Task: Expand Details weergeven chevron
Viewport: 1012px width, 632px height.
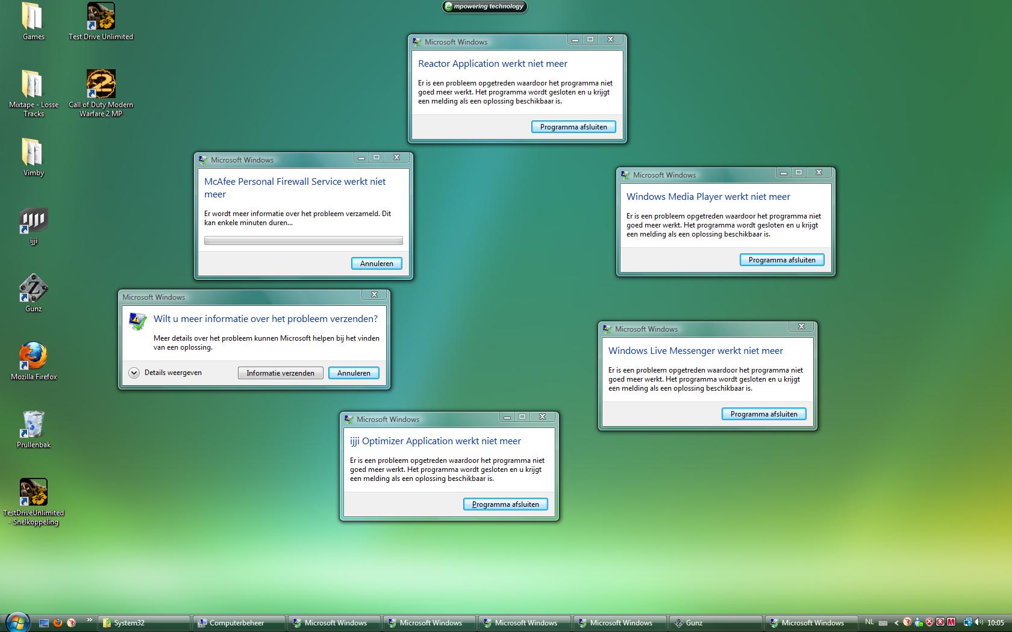Action: click(134, 373)
